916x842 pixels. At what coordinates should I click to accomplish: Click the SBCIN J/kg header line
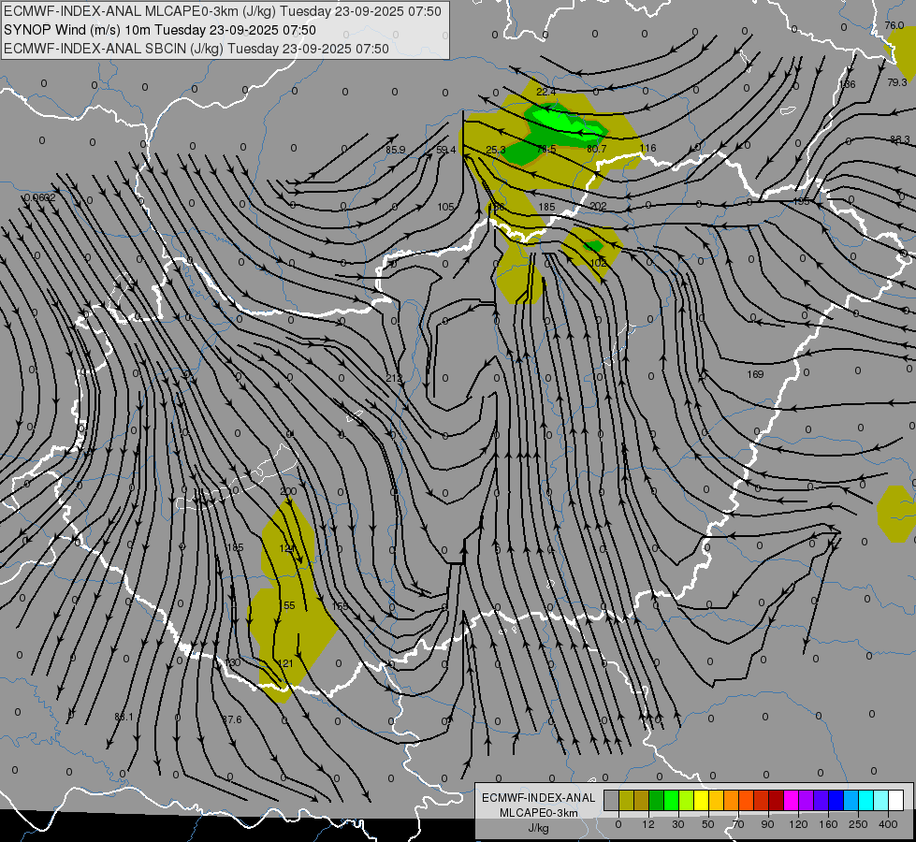click(196, 49)
